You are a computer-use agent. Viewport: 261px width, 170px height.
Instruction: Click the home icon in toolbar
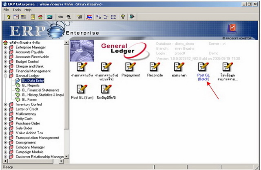(x=40, y=17)
